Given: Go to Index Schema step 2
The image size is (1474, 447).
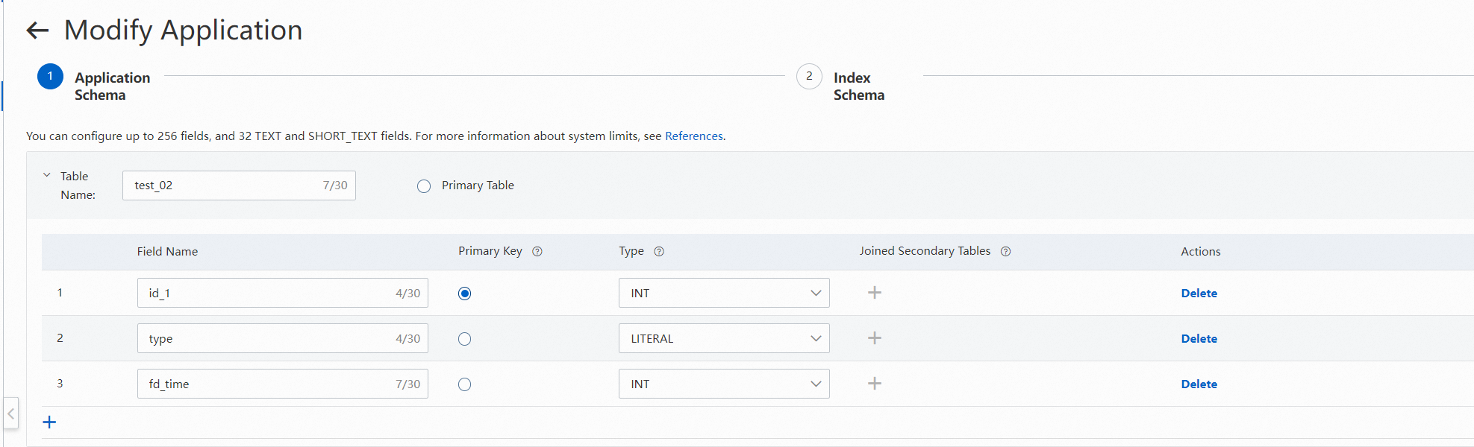Looking at the screenshot, I should [x=809, y=76].
